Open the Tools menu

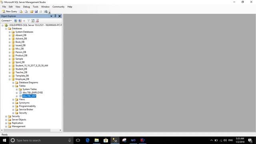click(x=36, y=7)
